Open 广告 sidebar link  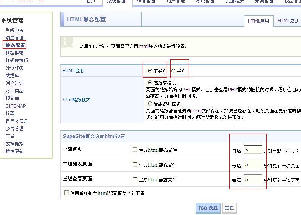coord(10,136)
